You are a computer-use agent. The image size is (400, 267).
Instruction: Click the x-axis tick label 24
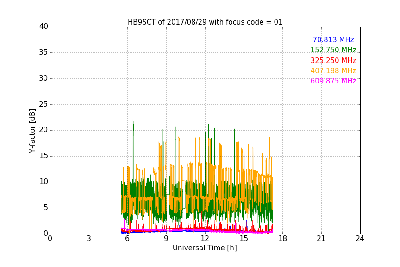click(x=360, y=239)
